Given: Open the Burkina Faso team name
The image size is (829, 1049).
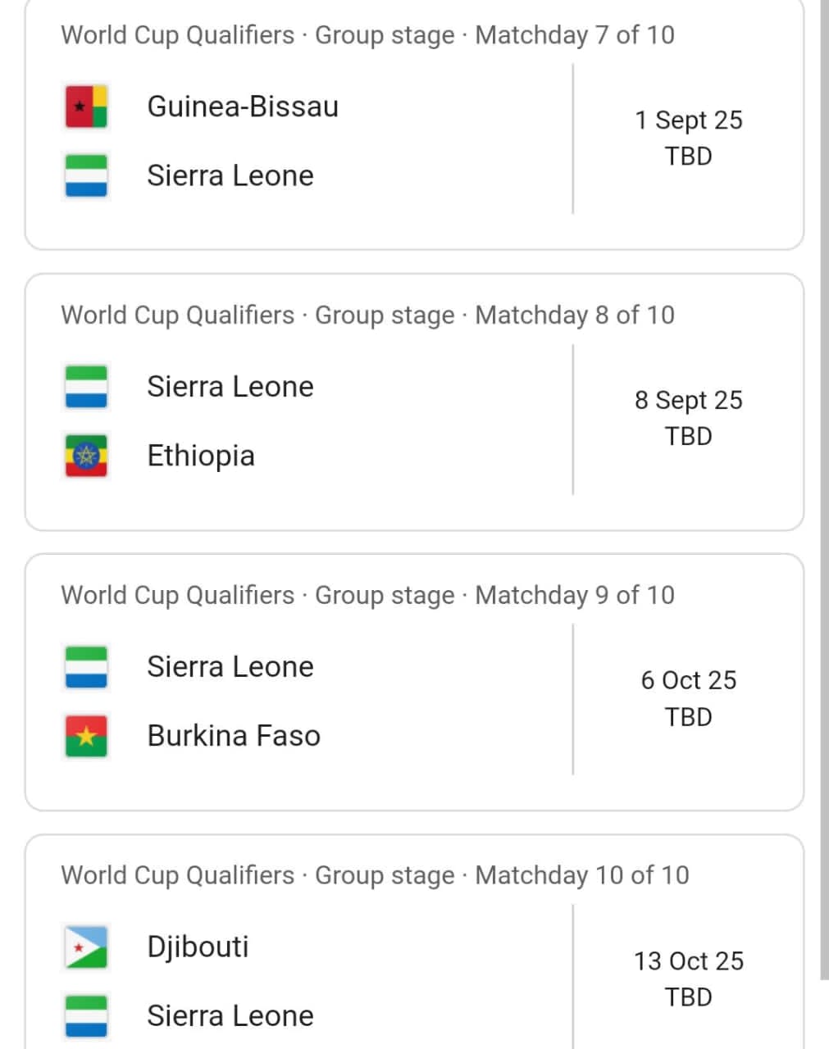Looking at the screenshot, I should [234, 736].
